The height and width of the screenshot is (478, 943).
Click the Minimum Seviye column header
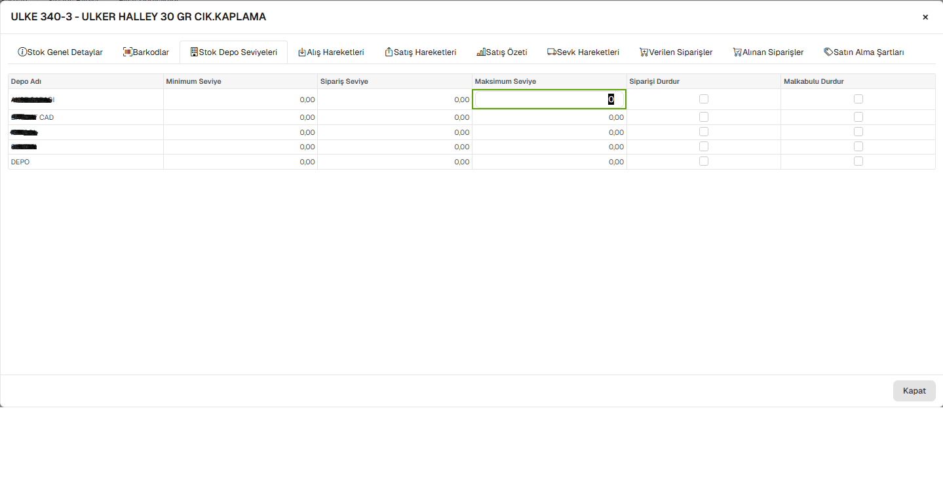(x=193, y=81)
